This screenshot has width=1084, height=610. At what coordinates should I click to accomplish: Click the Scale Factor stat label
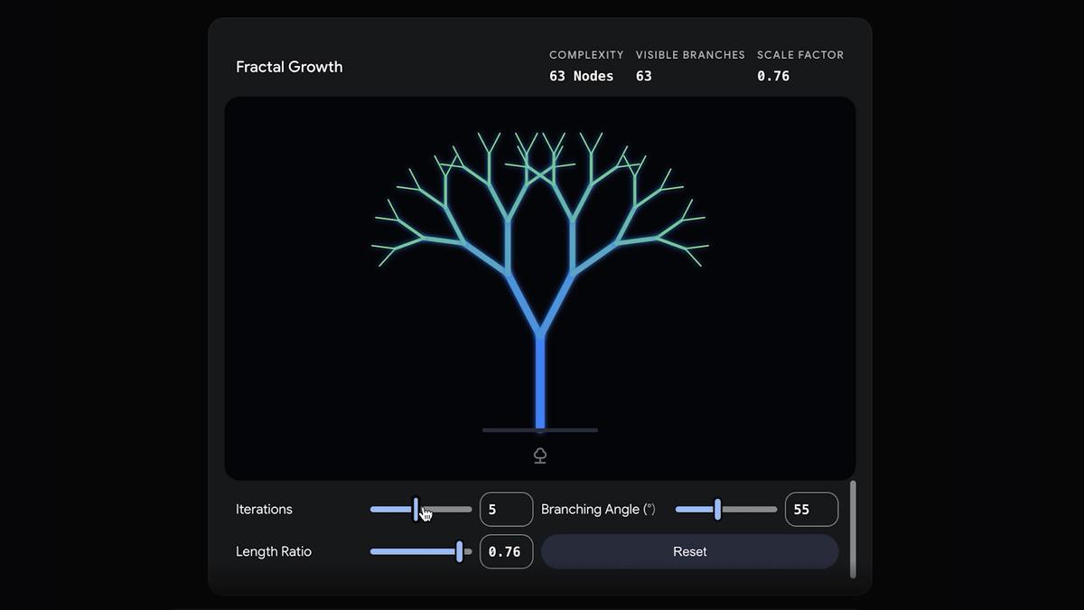(800, 55)
